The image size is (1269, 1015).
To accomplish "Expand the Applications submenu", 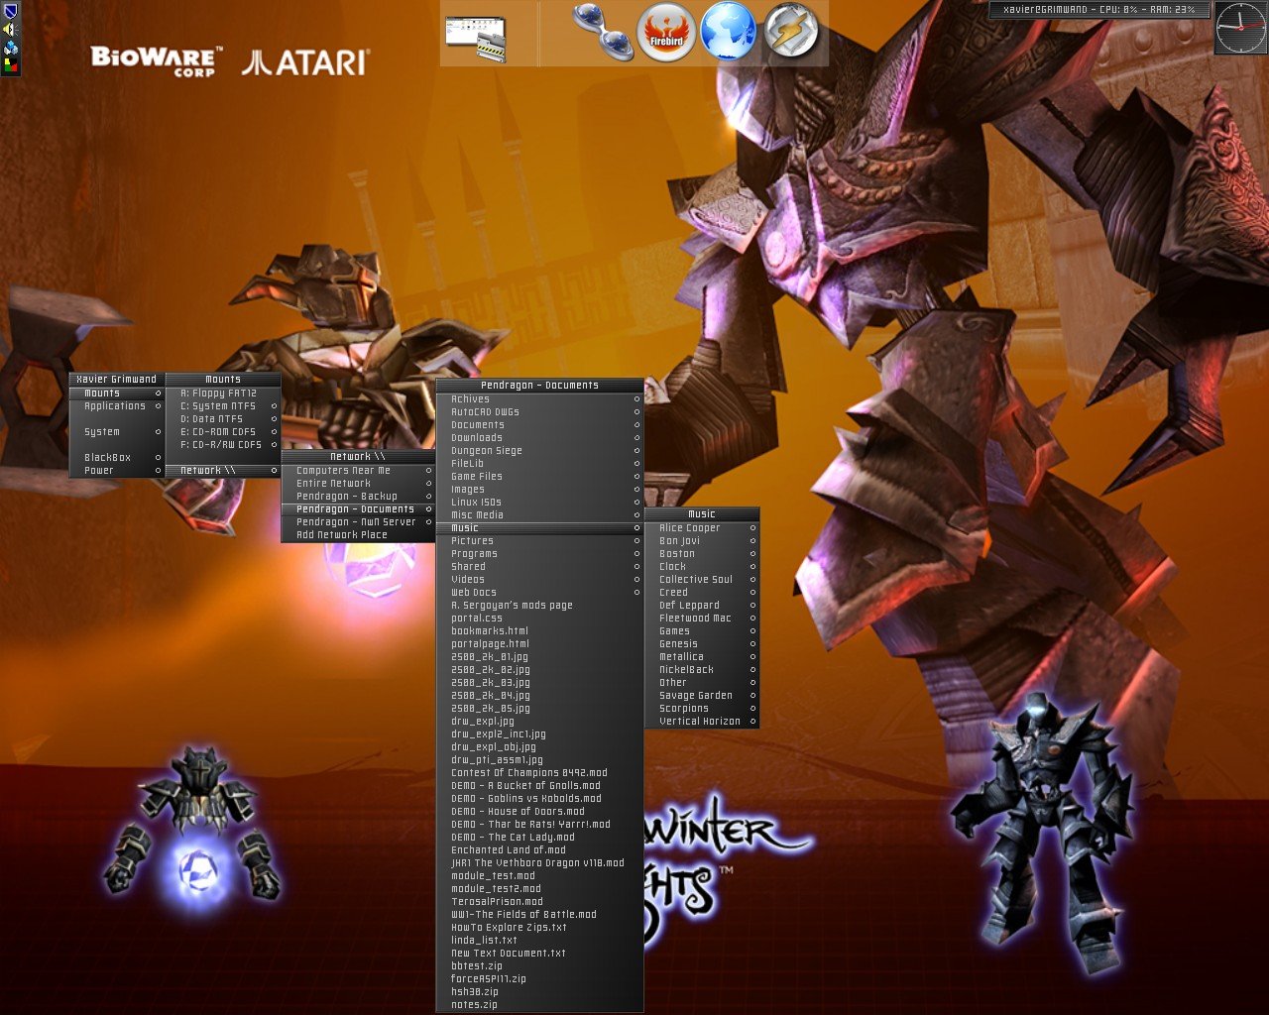I will [x=116, y=406].
